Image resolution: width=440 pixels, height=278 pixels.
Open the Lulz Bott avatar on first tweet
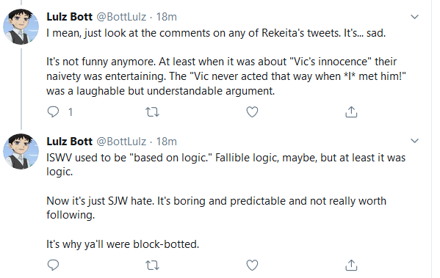pyautogui.click(x=21, y=26)
